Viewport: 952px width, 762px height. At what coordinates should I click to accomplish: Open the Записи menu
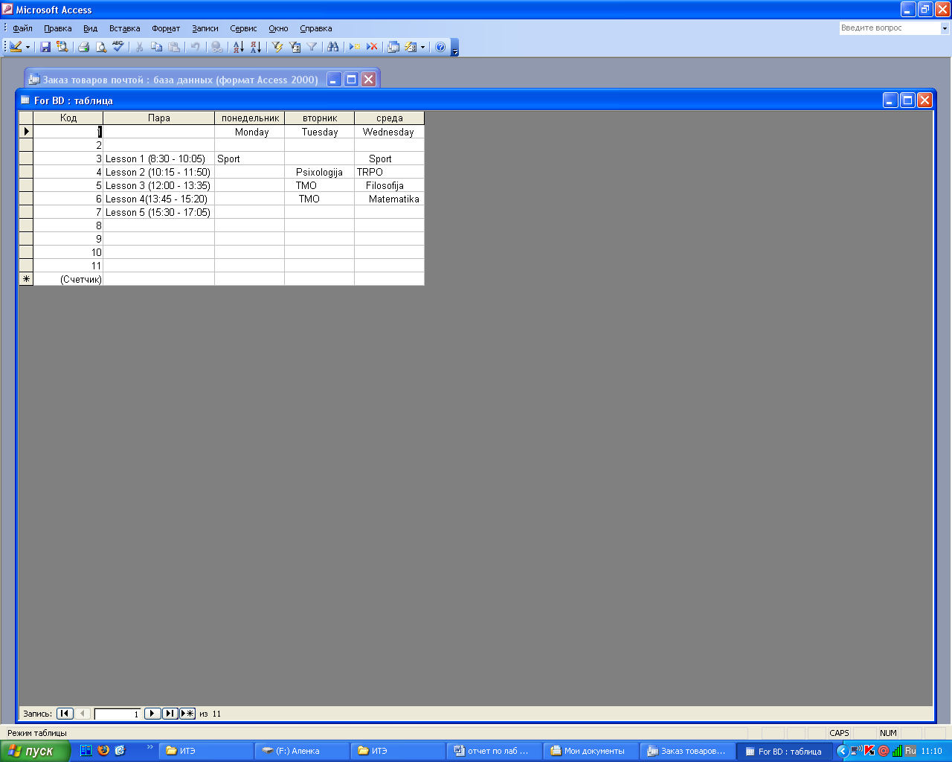(x=205, y=28)
